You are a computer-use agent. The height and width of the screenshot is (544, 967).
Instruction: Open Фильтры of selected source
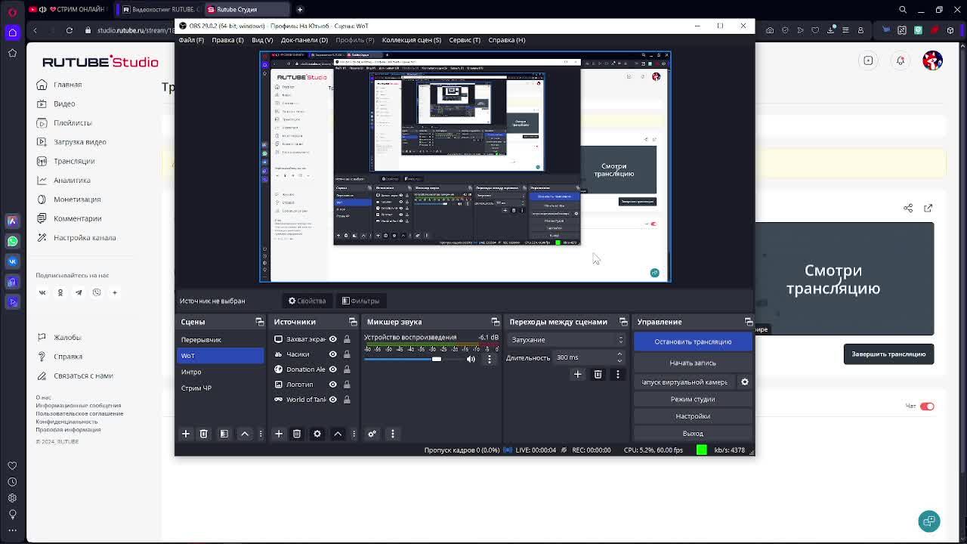[360, 301]
